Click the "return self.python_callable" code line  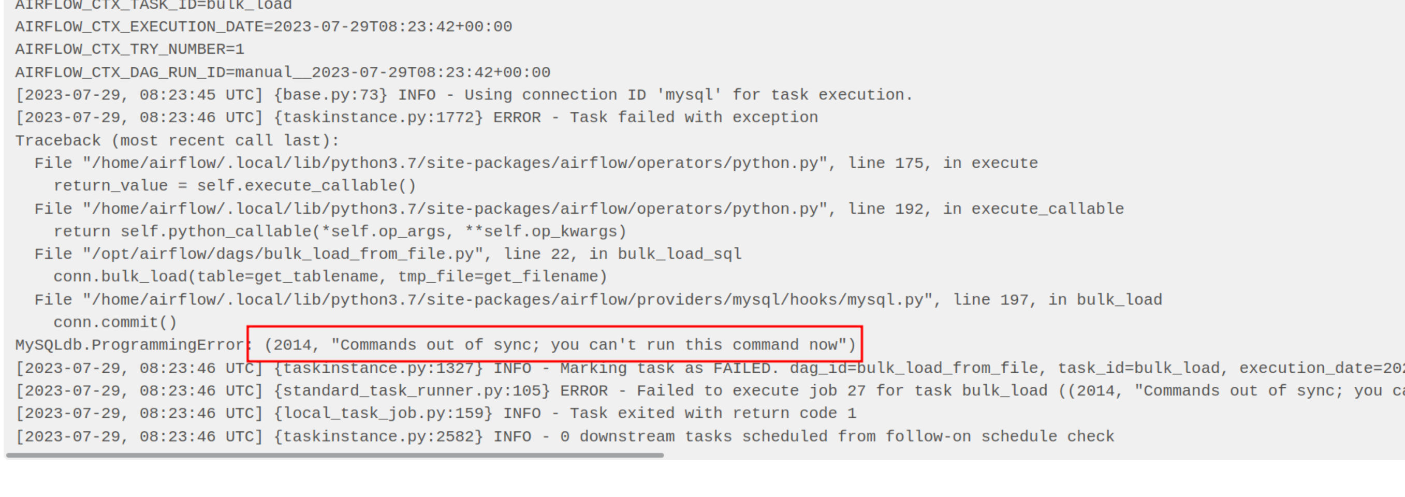tap(340, 232)
